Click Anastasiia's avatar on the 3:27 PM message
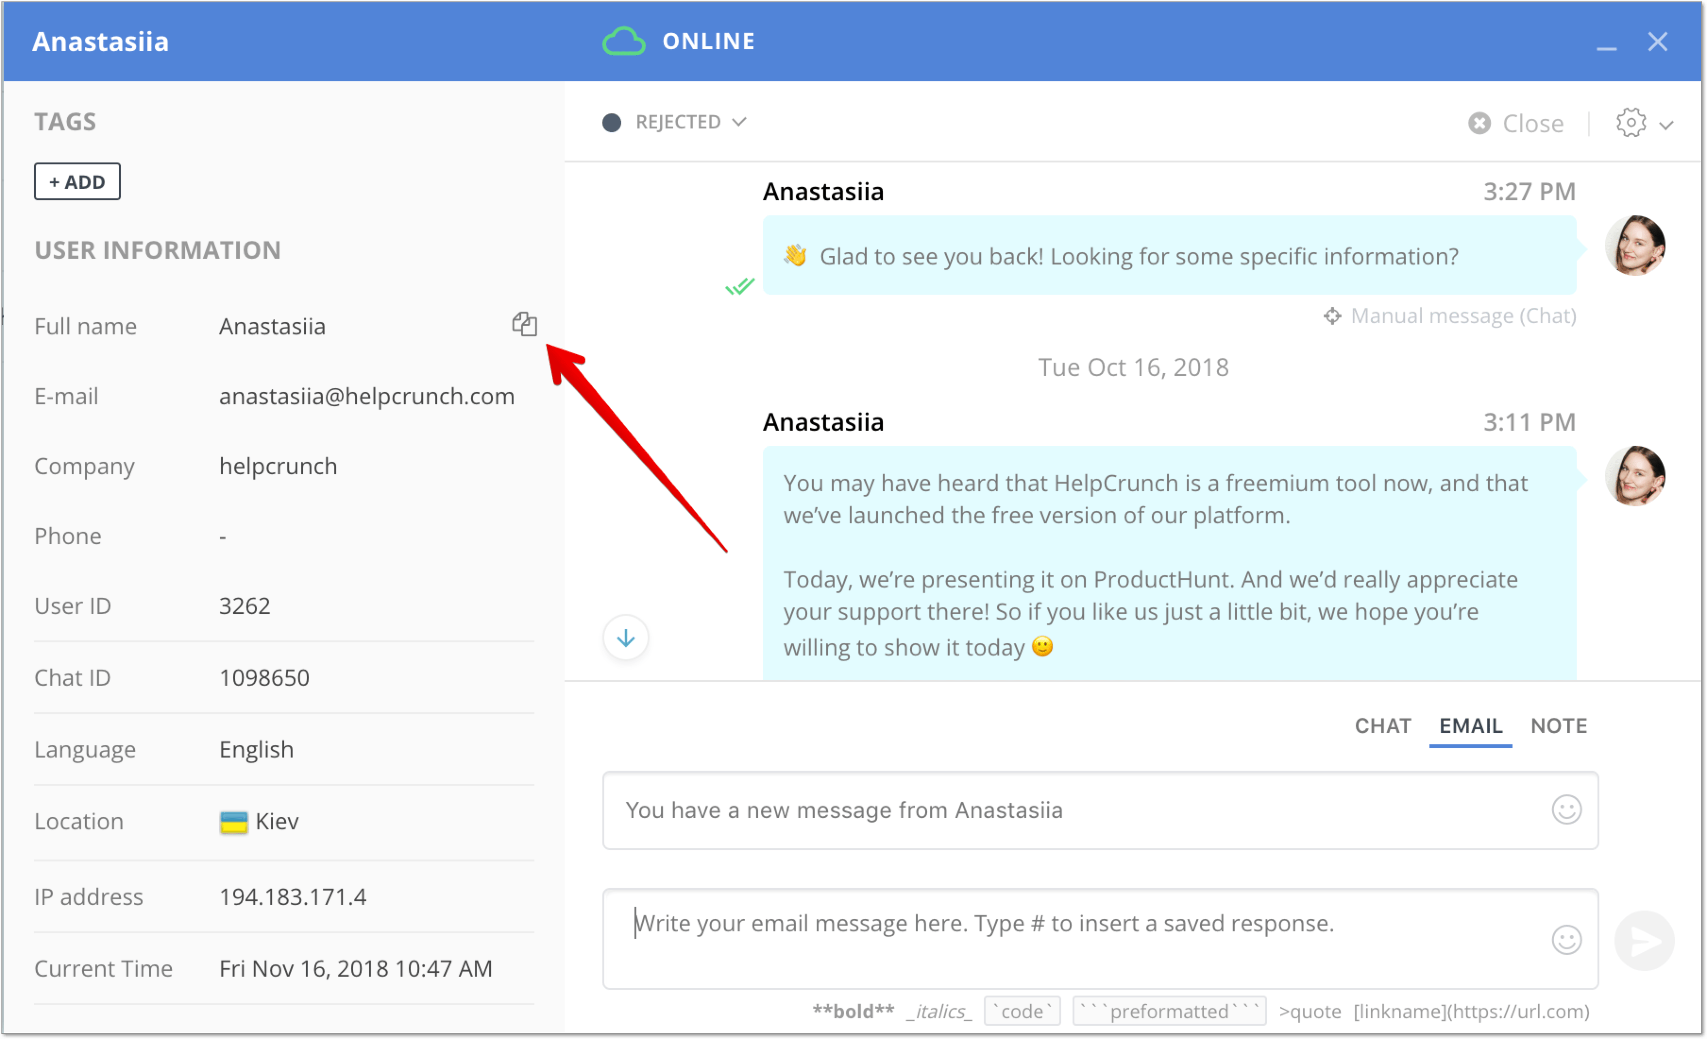Screen dimensions: 1707x1039 (1634, 246)
